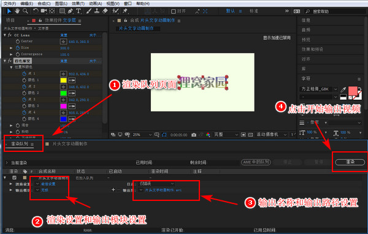Select the Puppet Pin tool
Viewport: 368px width, 234px height.
pos(125,11)
